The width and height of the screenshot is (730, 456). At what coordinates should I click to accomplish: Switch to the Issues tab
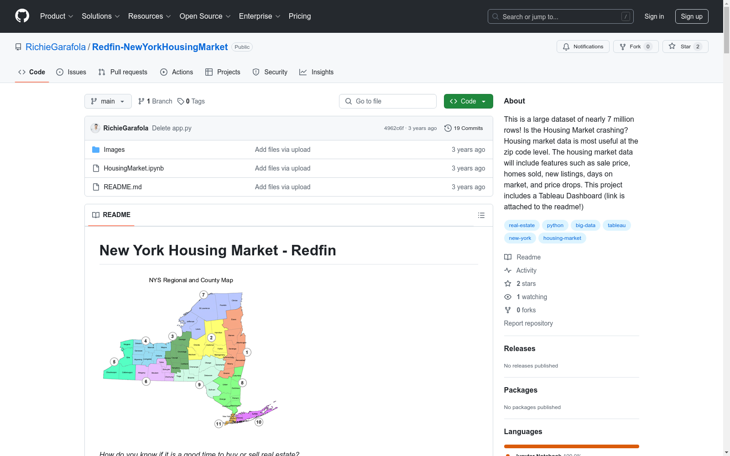tap(71, 72)
